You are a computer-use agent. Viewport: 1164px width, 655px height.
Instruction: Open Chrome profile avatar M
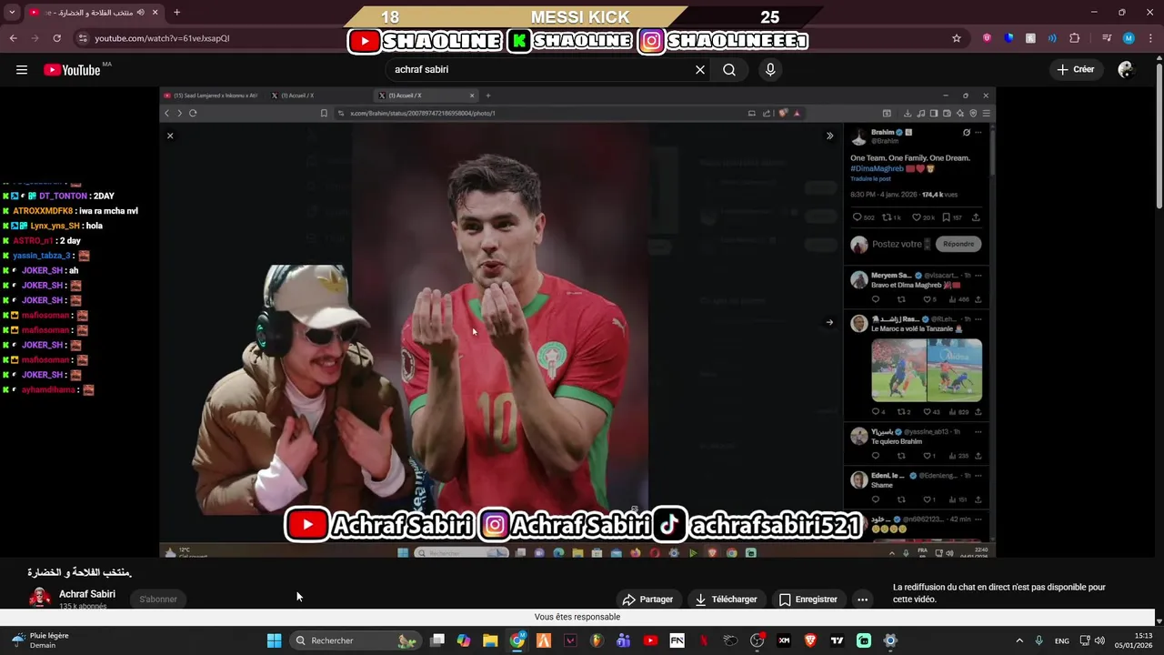click(1129, 38)
